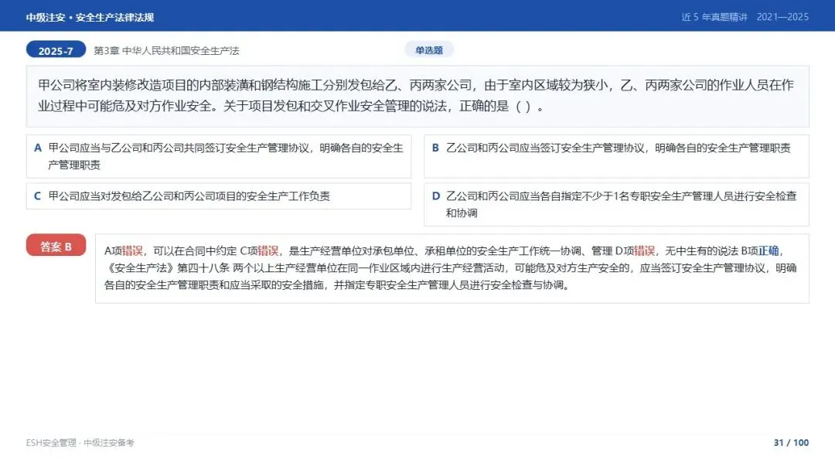835x470 pixels.
Task: Click the answer explanation paragraph citing 第四十八条
Action: pyautogui.click(x=452, y=269)
